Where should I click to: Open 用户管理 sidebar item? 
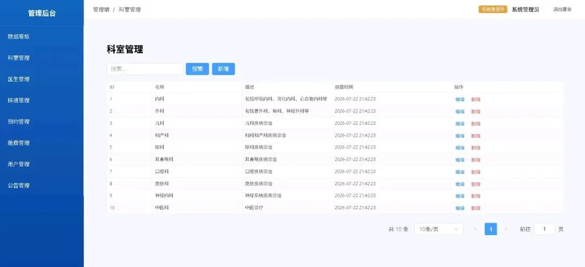tap(18, 164)
